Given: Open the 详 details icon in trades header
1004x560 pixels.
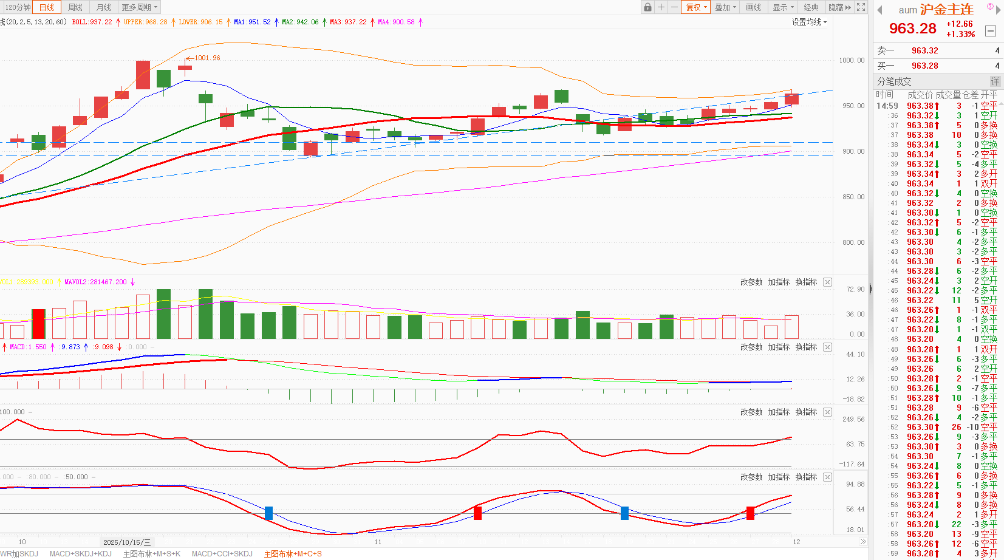Looking at the screenshot, I should 995,81.
